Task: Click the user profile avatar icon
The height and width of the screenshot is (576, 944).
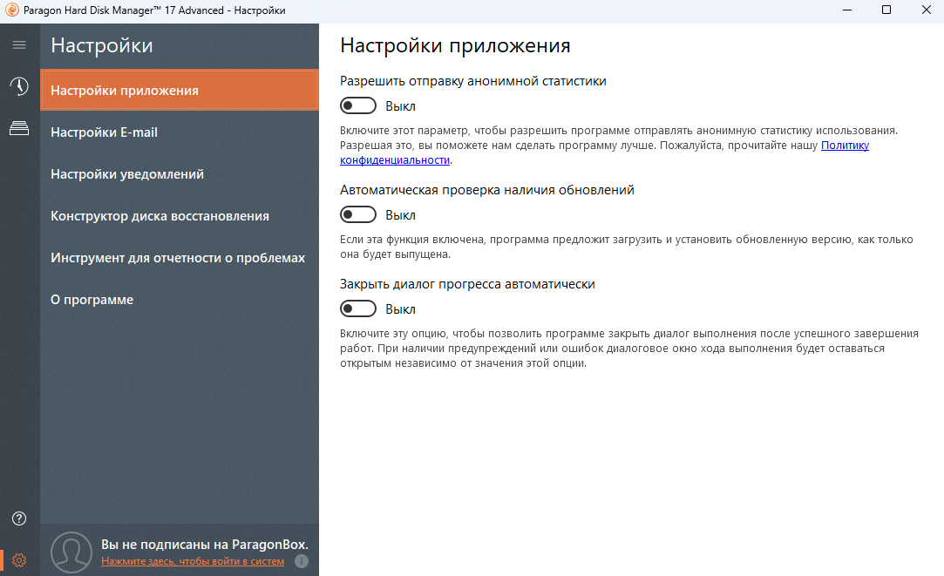Action: coord(71,552)
